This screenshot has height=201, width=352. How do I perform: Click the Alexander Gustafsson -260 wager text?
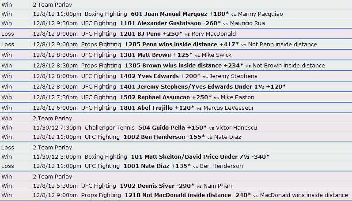(x=170, y=23)
